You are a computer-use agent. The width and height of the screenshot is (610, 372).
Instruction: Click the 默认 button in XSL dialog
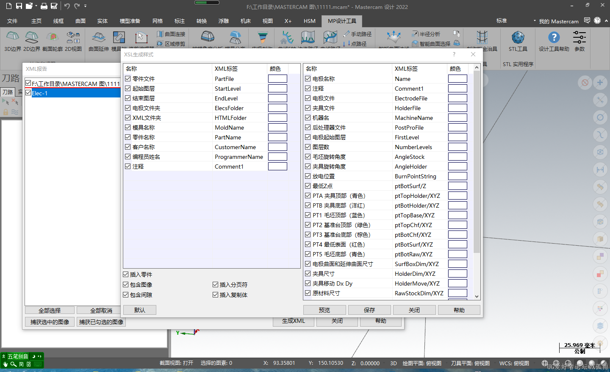(x=140, y=310)
